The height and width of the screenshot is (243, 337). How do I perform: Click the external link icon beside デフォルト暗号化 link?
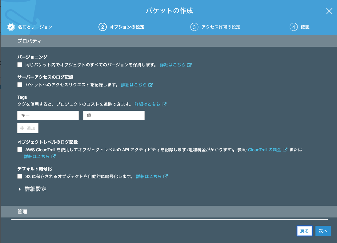[x=166, y=176]
